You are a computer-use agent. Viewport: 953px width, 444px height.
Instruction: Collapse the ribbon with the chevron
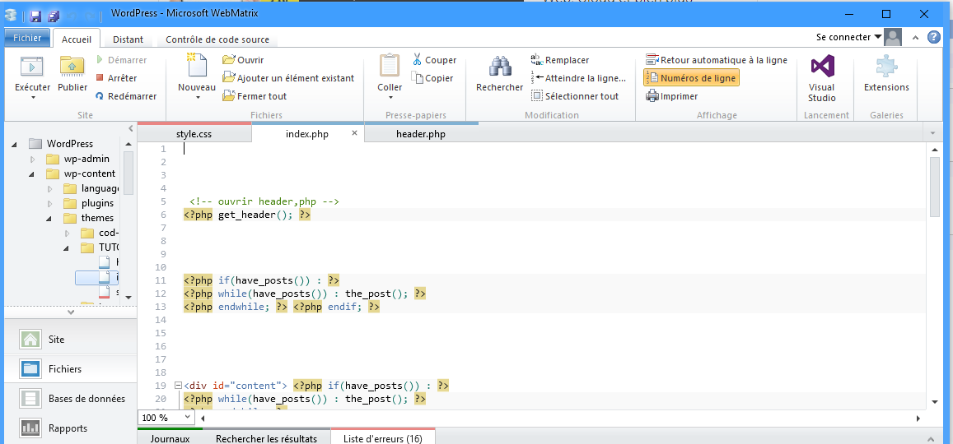(917, 38)
